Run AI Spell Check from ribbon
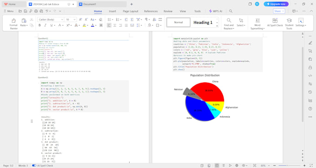316x168 pixels. pyautogui.click(x=275, y=22)
